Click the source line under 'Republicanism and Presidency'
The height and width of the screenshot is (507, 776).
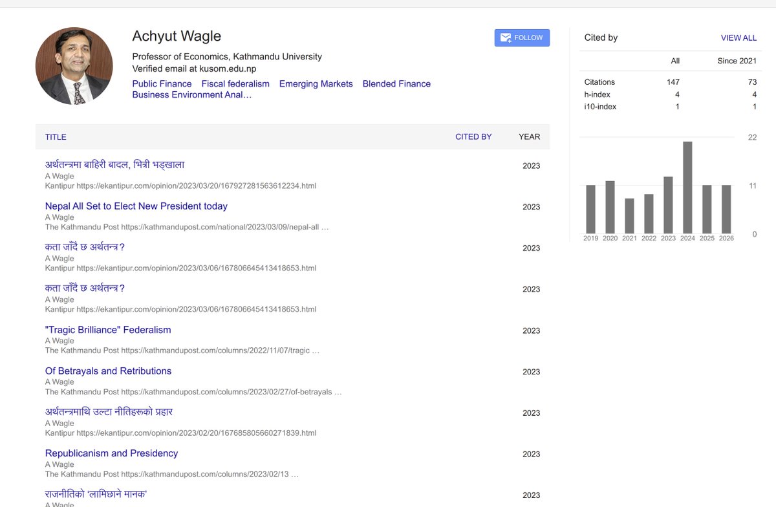pyautogui.click(x=171, y=474)
